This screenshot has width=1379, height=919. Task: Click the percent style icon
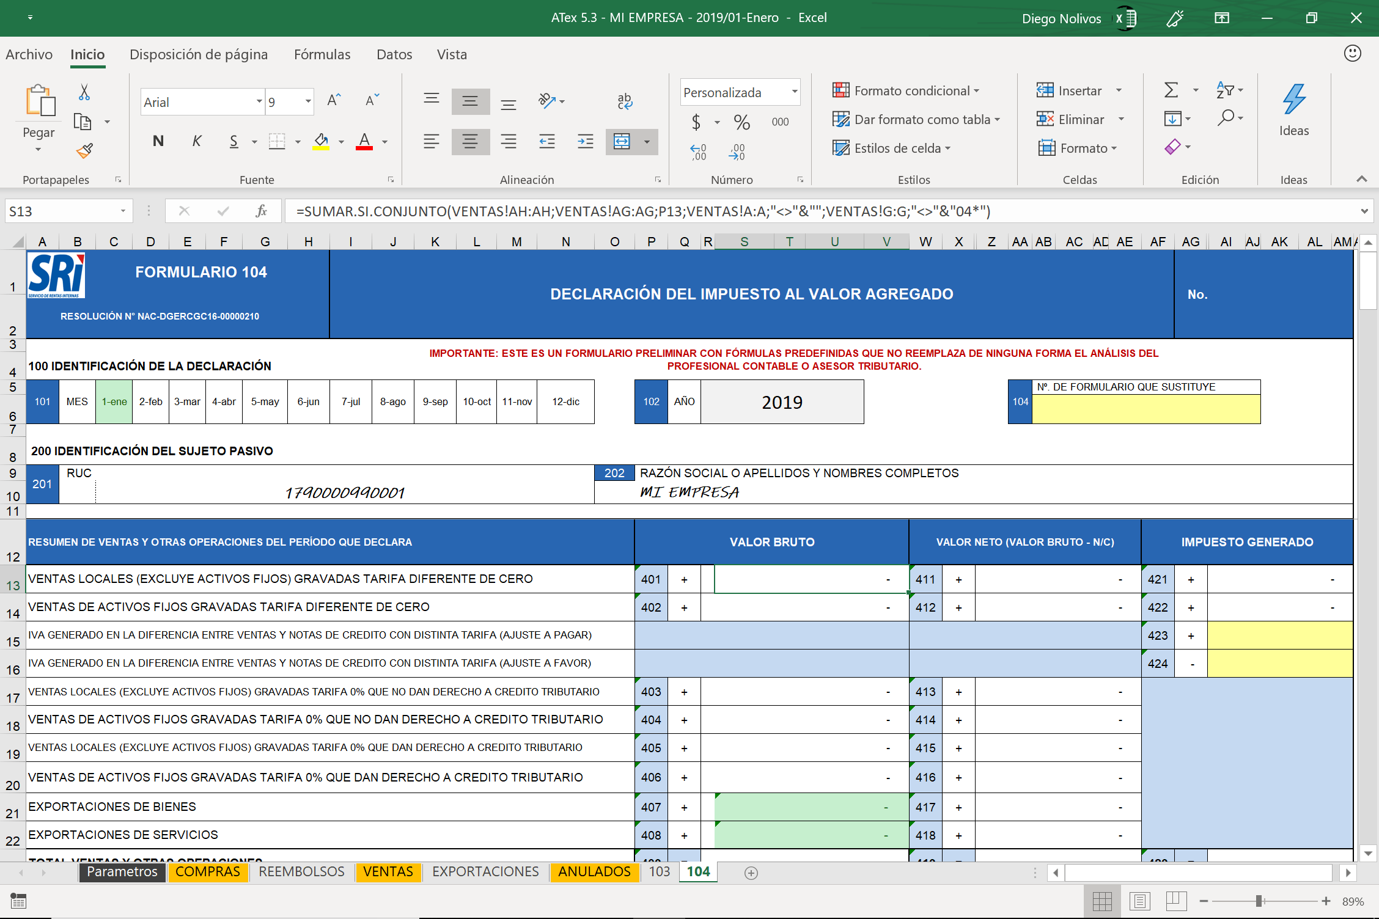coord(742,122)
